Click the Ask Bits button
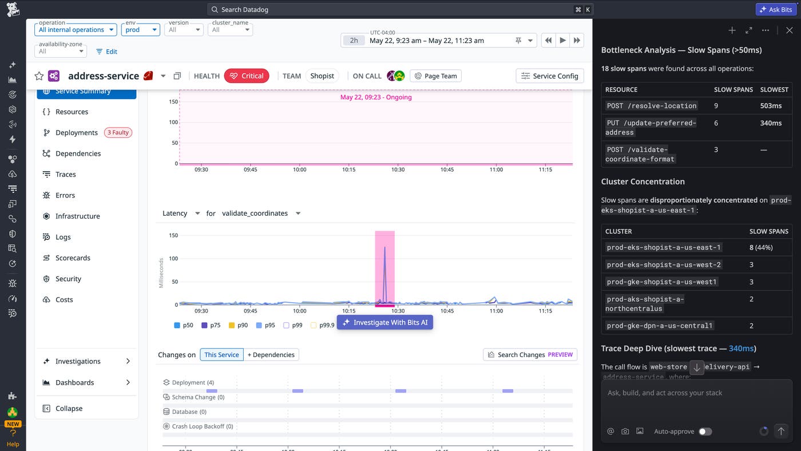The height and width of the screenshot is (451, 801). point(776,9)
